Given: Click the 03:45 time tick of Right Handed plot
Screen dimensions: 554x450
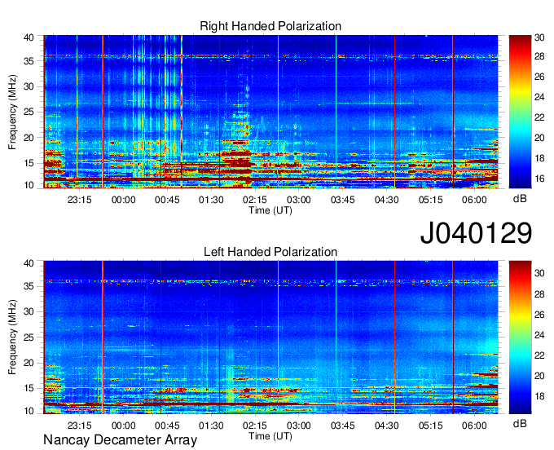Looking at the screenshot, I should pyautogui.click(x=343, y=200).
